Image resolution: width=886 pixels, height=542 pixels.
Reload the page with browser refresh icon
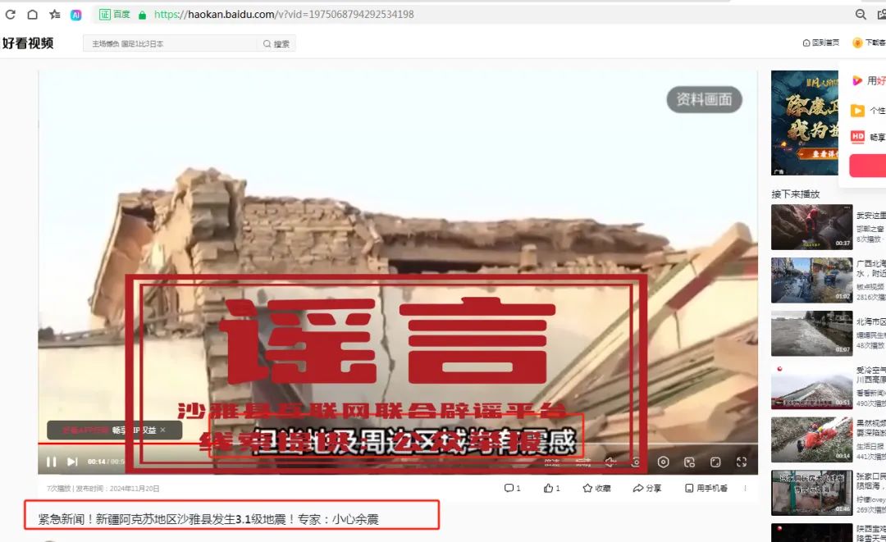pyautogui.click(x=11, y=14)
